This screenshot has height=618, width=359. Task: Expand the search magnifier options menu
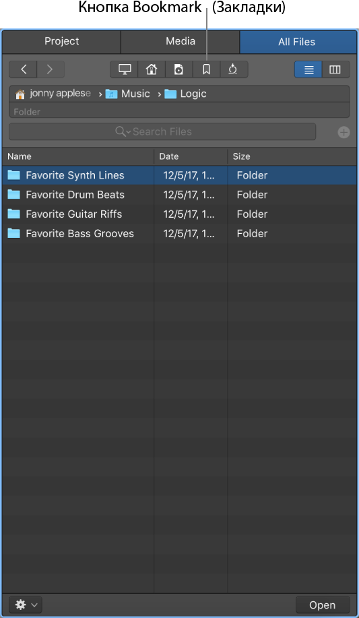tap(123, 131)
